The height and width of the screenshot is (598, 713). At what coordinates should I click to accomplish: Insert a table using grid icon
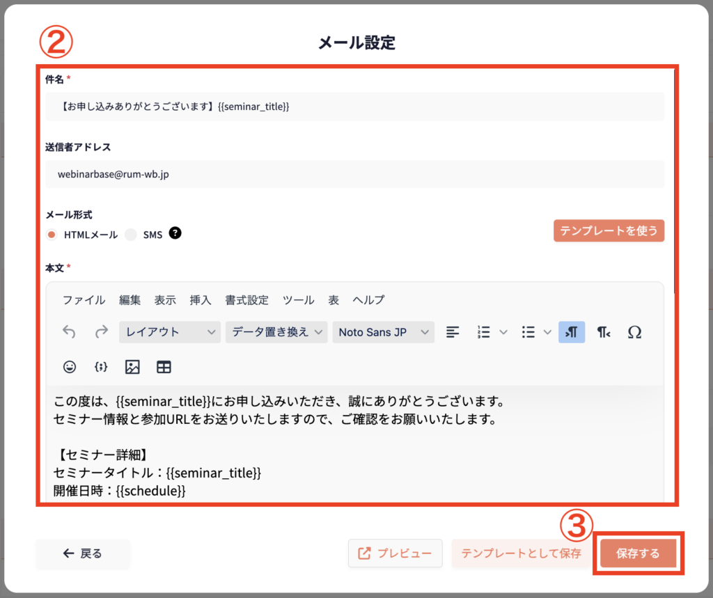(164, 367)
